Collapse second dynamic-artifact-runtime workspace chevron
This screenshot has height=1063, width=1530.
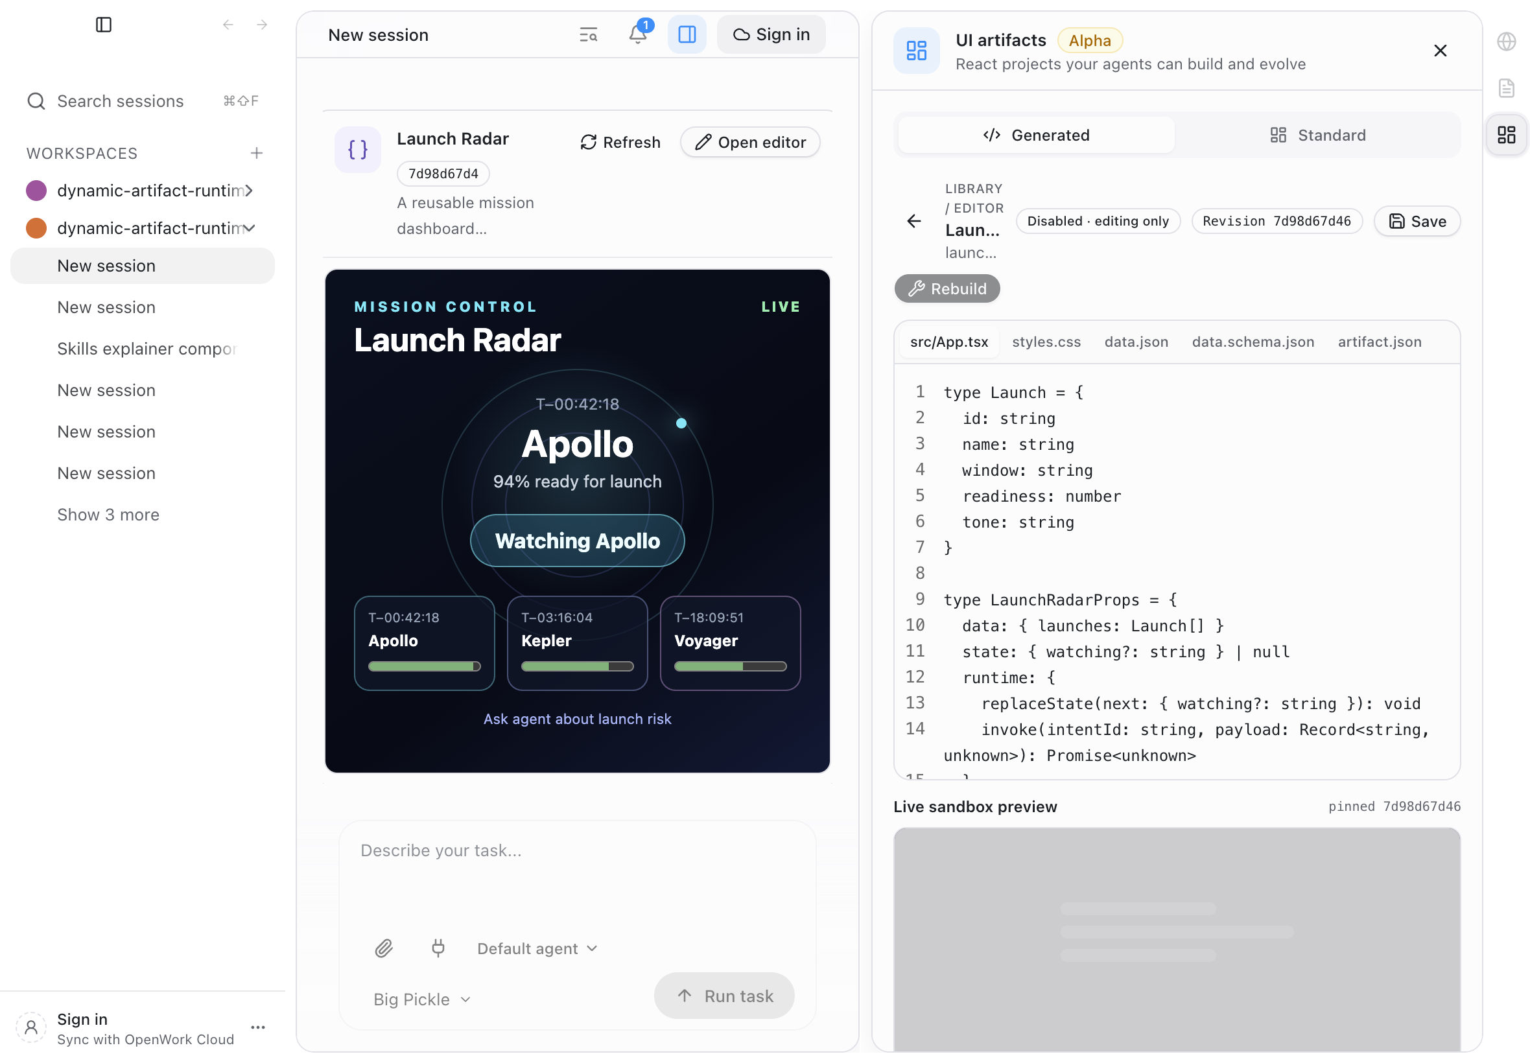tap(248, 228)
